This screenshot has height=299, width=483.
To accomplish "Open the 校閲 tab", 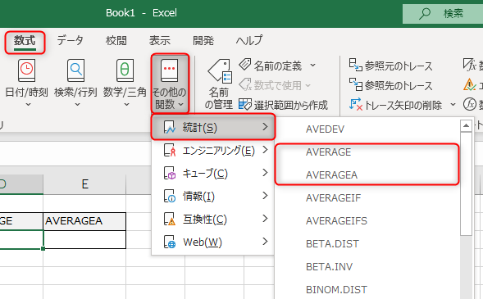I will (116, 40).
